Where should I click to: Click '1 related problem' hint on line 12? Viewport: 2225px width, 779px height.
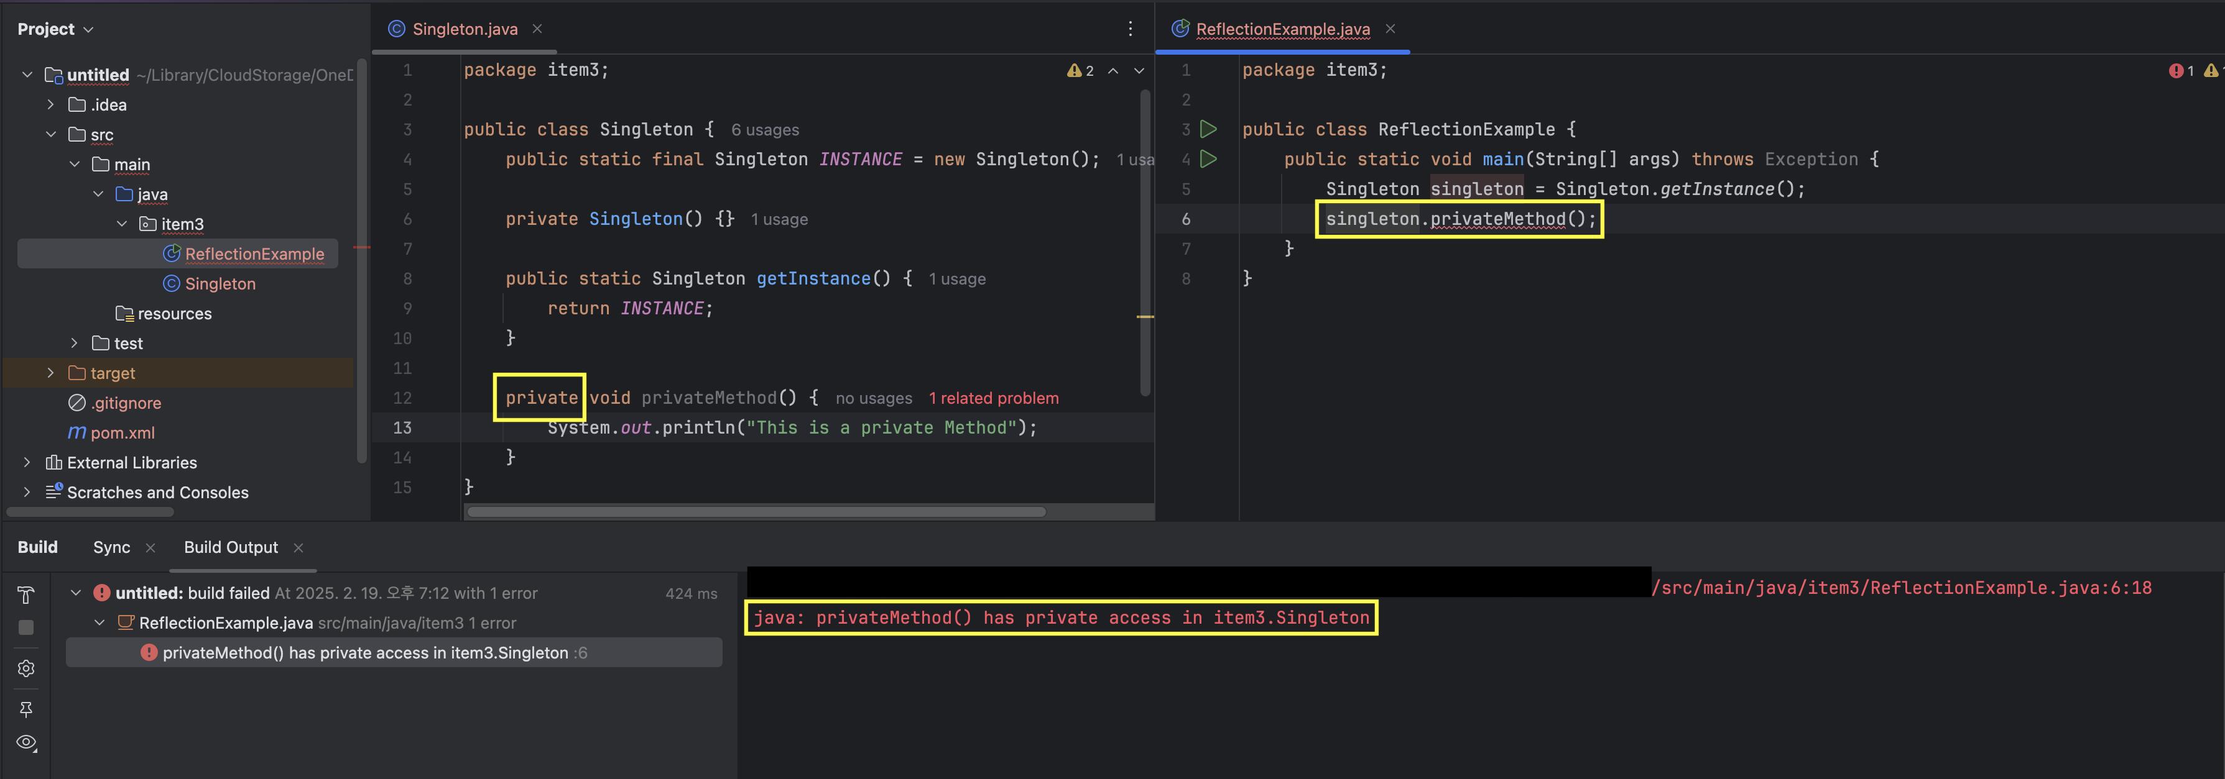coord(993,398)
